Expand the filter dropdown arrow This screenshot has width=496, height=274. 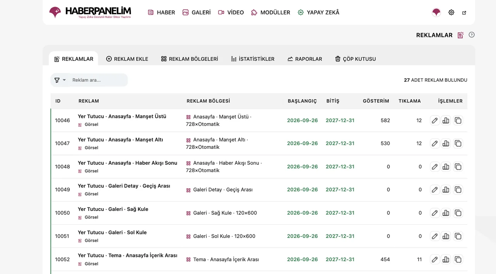point(64,80)
